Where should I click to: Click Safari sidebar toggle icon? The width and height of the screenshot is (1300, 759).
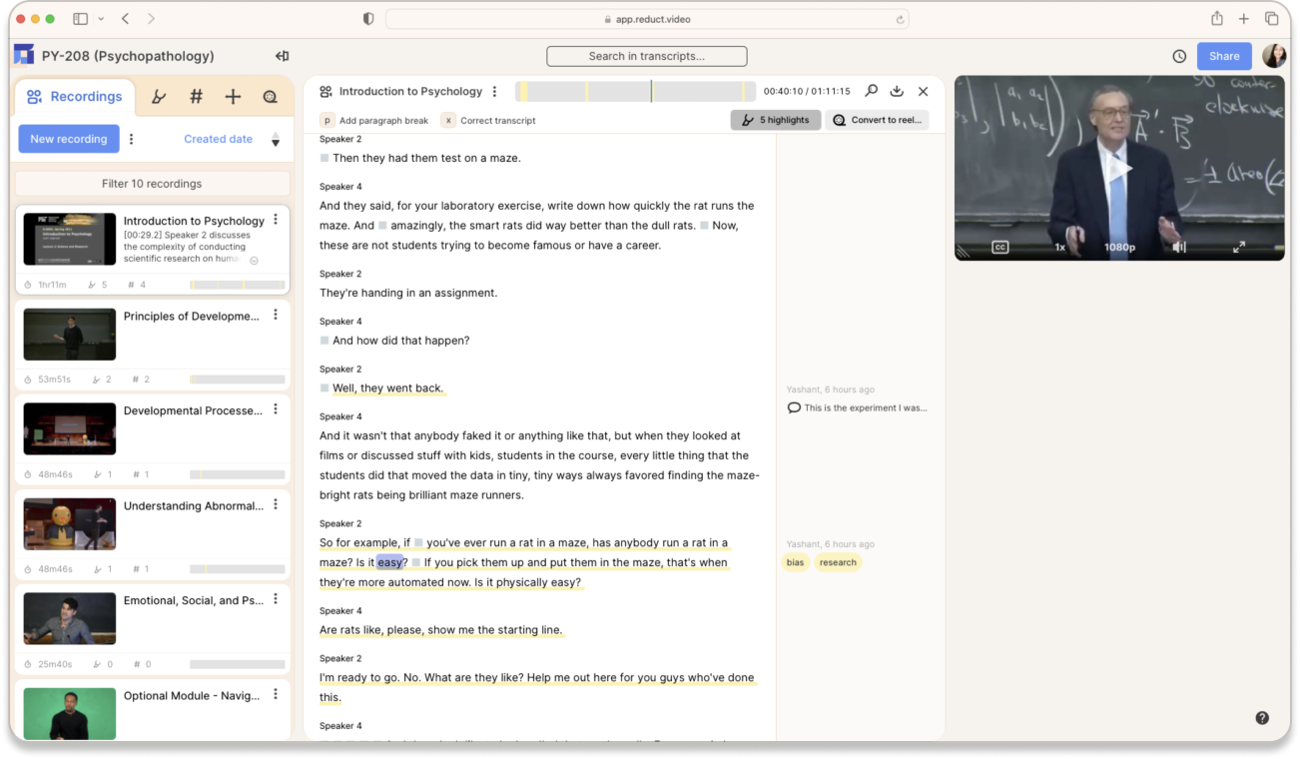tap(81, 19)
